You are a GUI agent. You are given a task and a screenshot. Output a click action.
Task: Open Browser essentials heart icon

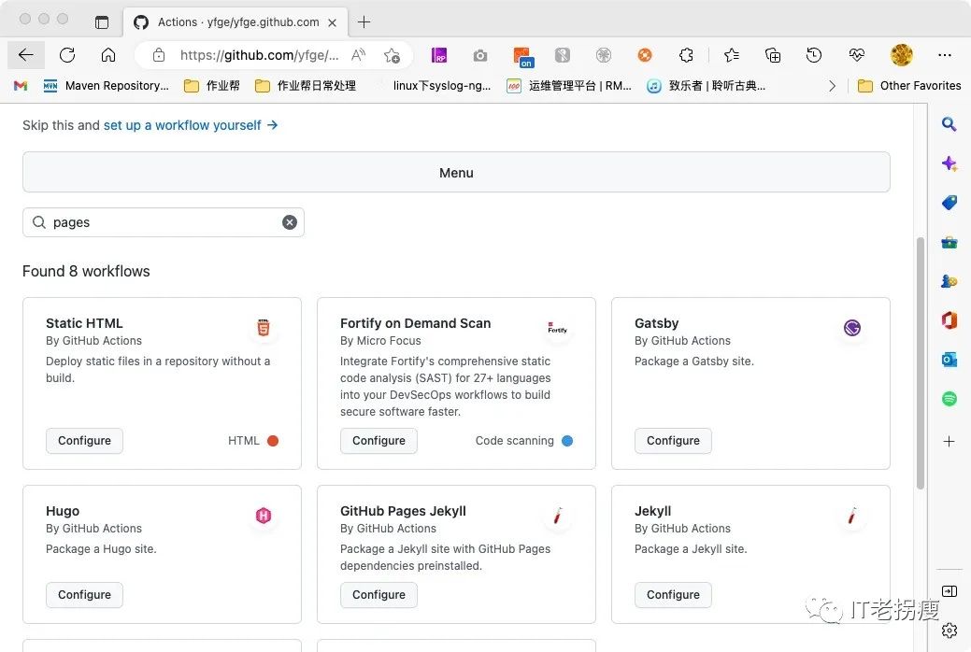(856, 55)
